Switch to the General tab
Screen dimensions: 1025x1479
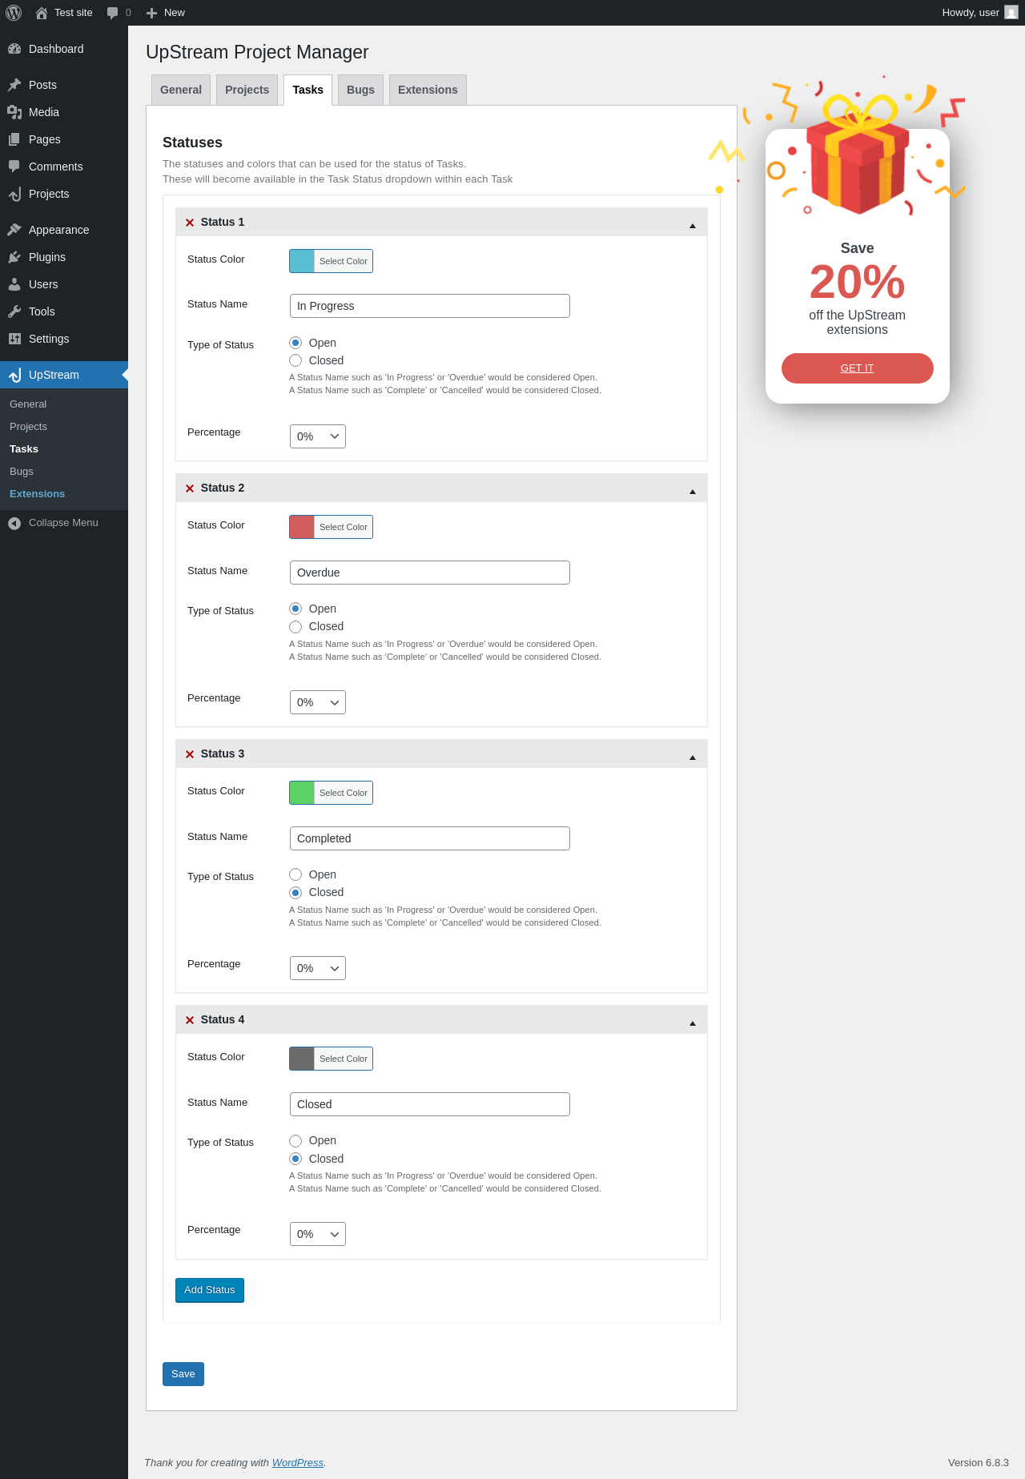tap(181, 90)
